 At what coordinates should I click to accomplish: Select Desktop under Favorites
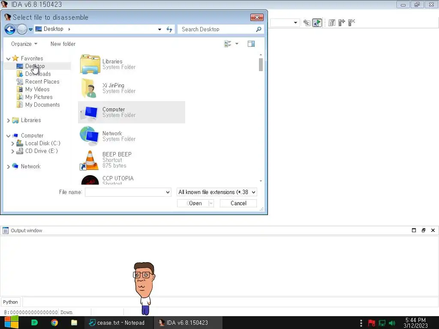tap(35, 66)
